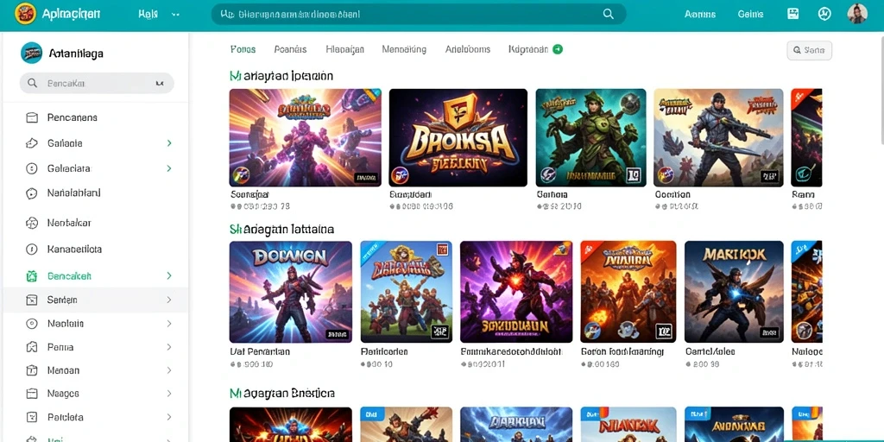Screen dimensions: 884x442
Task: Expand the Serden sidebar chevron
Action: (x=168, y=300)
